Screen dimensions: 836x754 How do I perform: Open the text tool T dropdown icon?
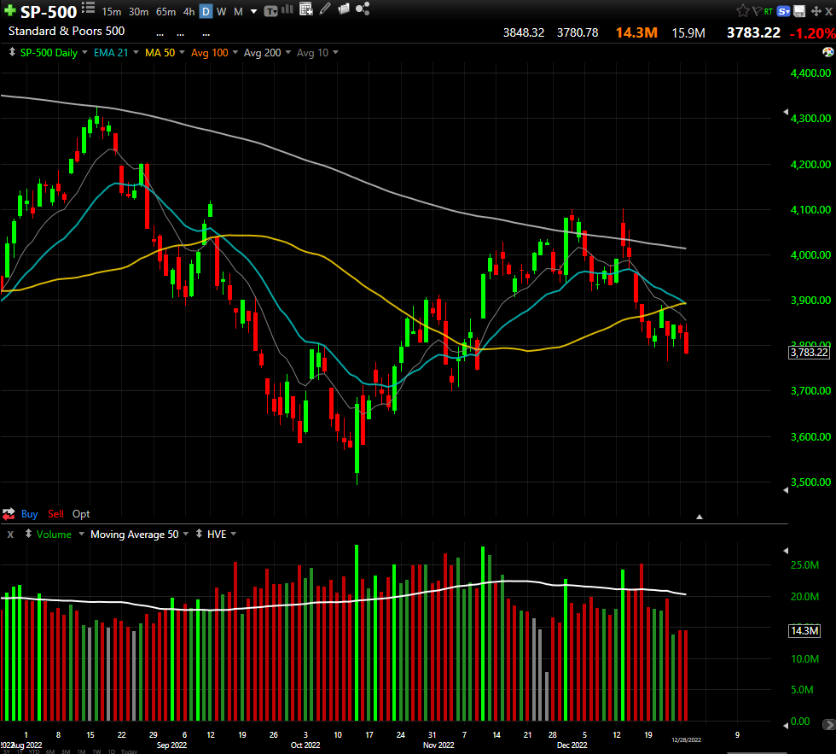[x=271, y=10]
